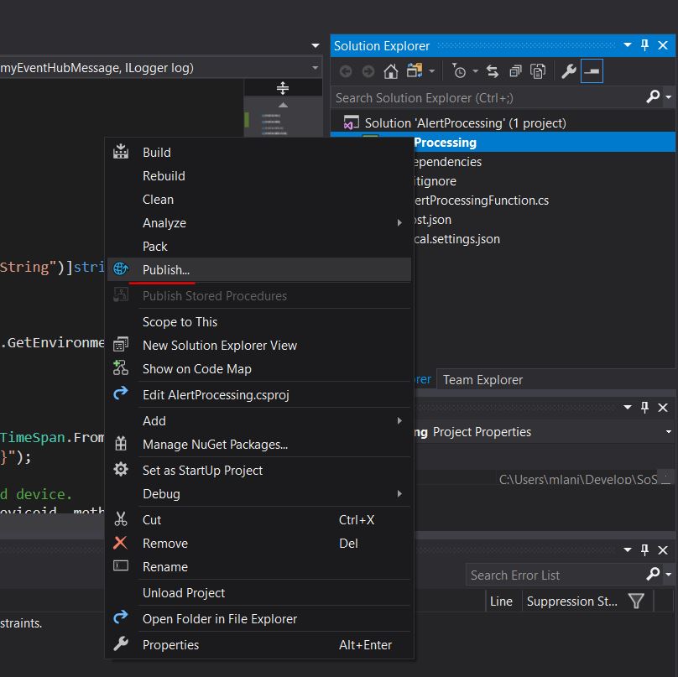This screenshot has height=677, width=678.
Task: Select Unload Project
Action: 259,593
